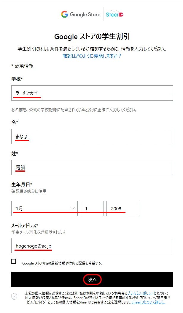The image size is (183, 313).
Task: Focus the 学校 field containing ラーメン大学
Action: click(92, 93)
